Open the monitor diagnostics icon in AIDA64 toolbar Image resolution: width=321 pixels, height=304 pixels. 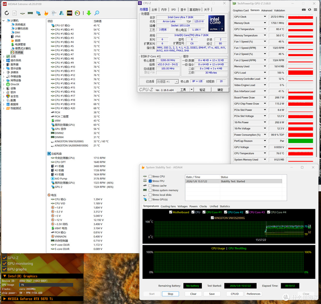coord(38,13)
